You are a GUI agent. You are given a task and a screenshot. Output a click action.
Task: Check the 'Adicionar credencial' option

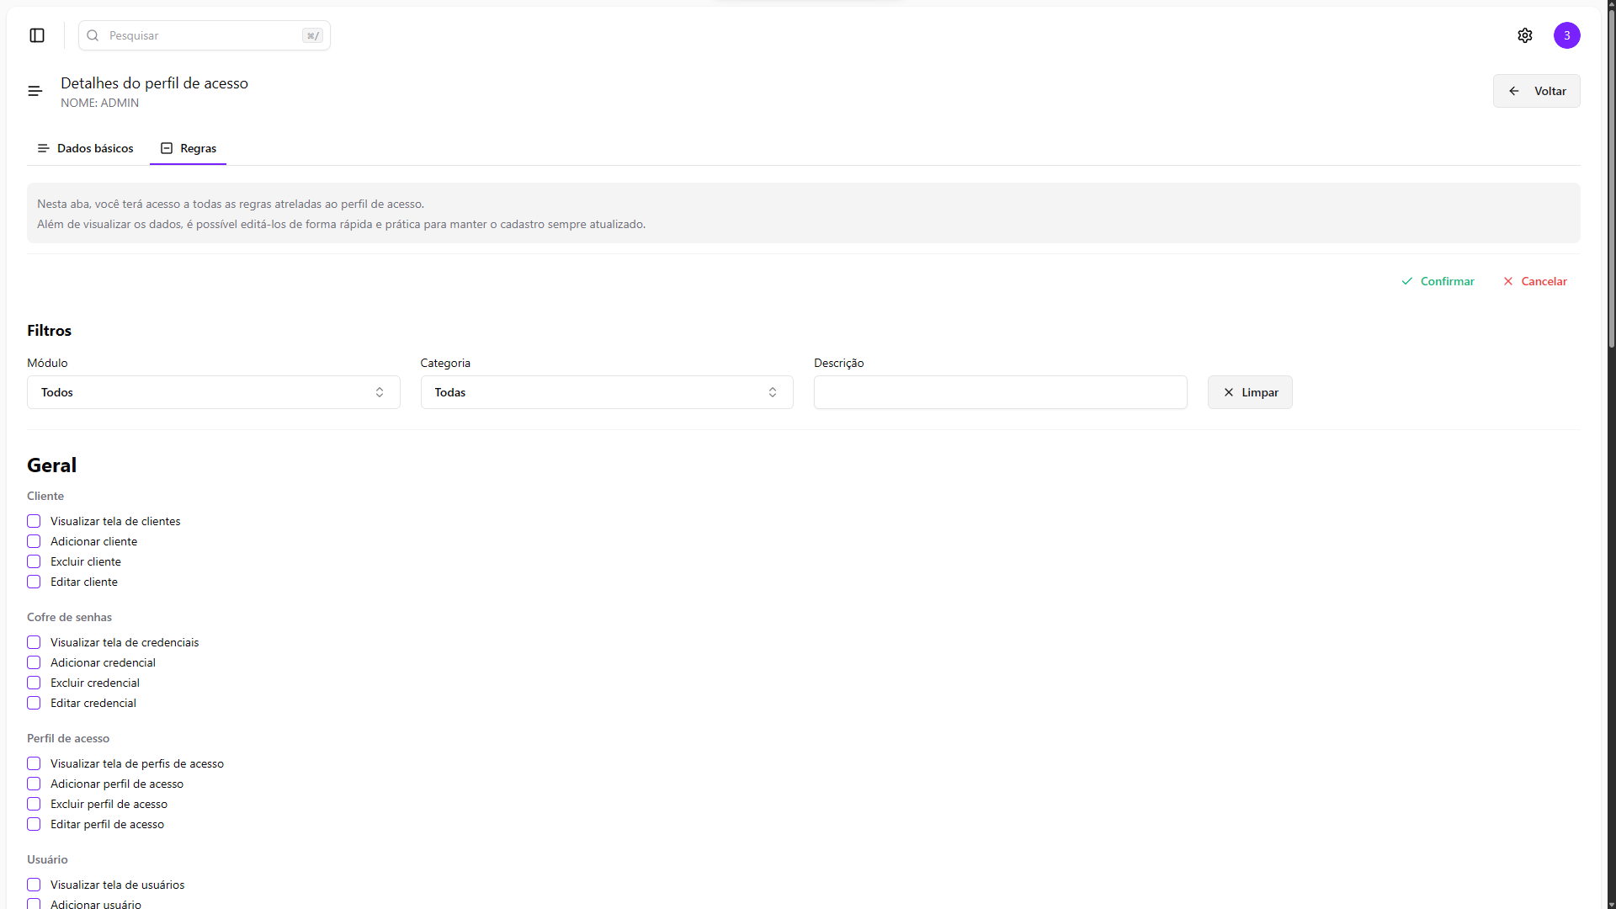[34, 662]
